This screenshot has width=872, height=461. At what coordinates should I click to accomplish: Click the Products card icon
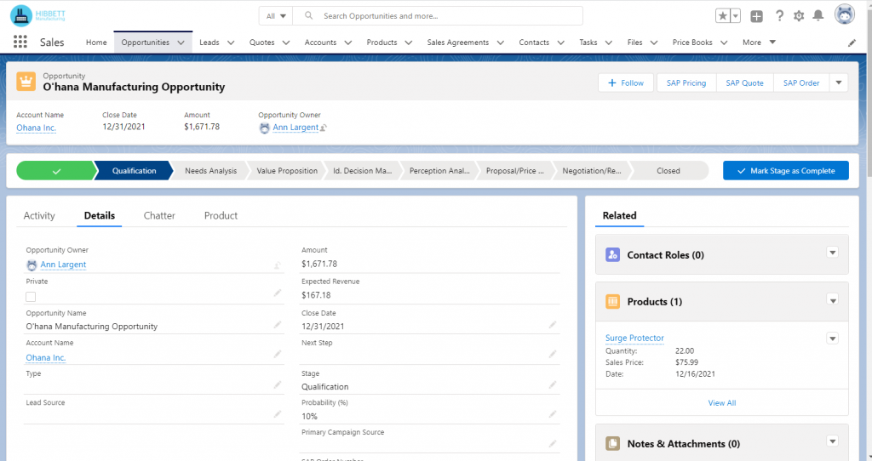point(612,302)
